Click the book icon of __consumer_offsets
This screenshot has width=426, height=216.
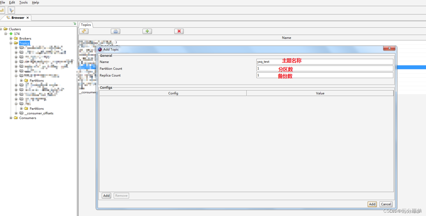point(21,113)
